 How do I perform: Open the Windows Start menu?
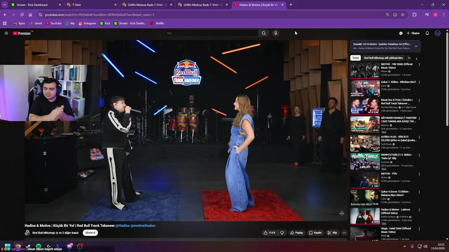pos(7,246)
